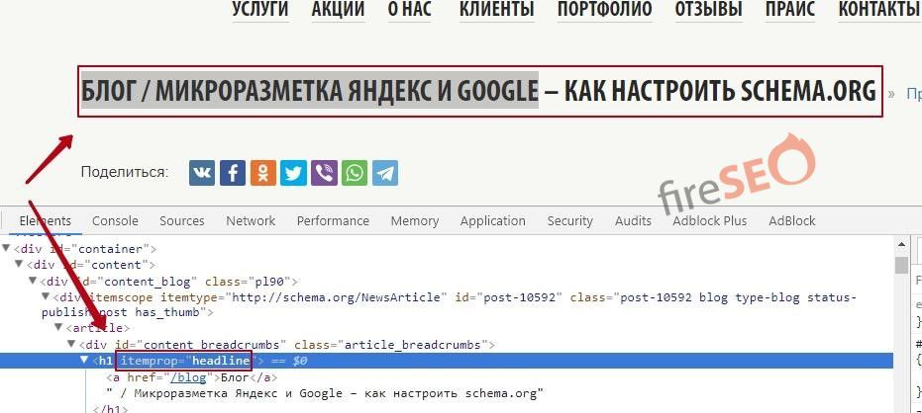Switch to the Console tab

(x=115, y=221)
